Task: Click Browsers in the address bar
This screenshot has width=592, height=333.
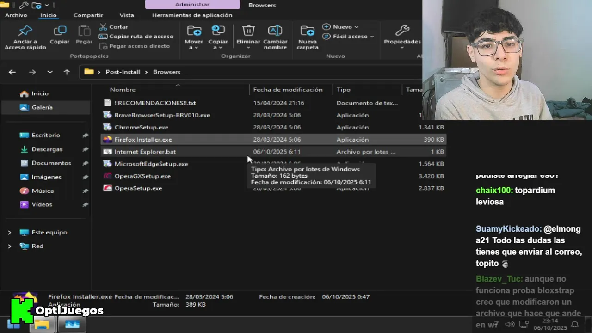Action: (166, 72)
